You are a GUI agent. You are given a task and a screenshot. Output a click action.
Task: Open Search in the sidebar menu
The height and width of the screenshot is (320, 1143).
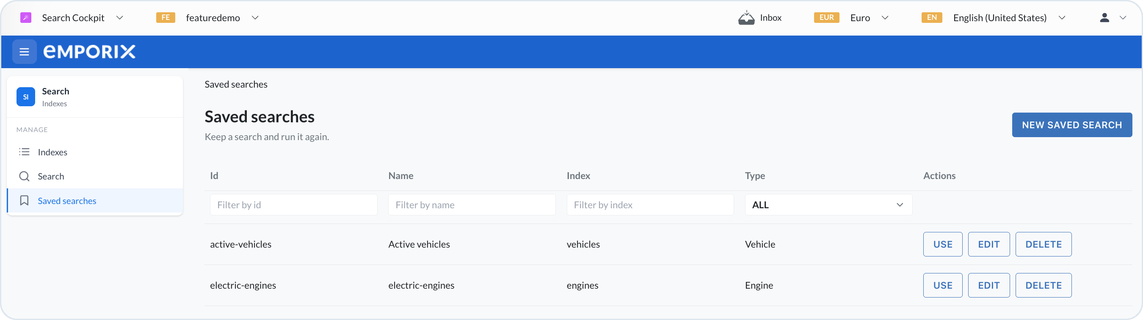pyautogui.click(x=95, y=177)
